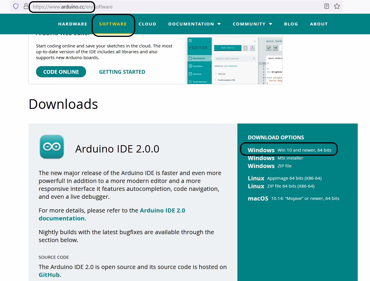Bookmark this page with the star icon

coord(337,6)
